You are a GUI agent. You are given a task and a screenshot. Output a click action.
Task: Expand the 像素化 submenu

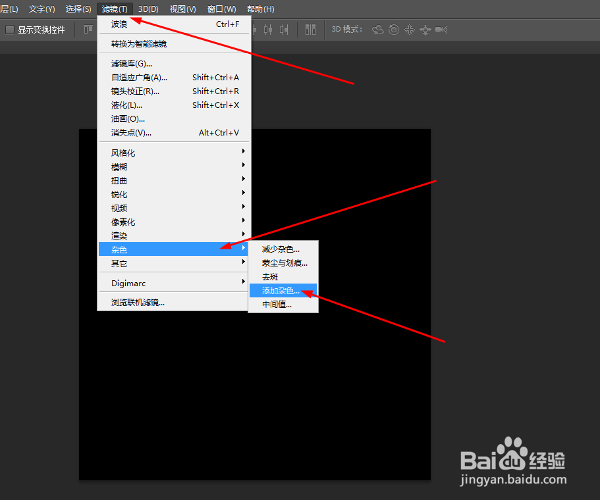coord(174,222)
